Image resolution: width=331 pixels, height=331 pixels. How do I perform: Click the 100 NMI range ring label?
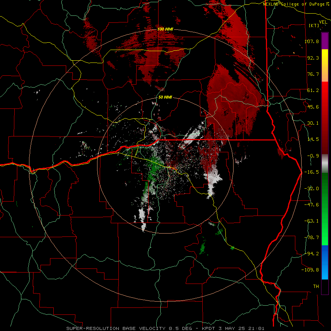[x=165, y=29]
